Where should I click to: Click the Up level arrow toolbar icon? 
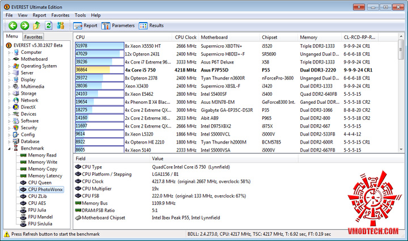36,26
